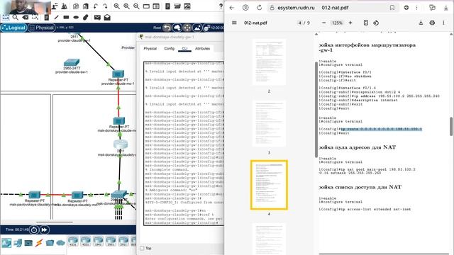Reload the browser page
454x255 pixels.
(x=259, y=8)
